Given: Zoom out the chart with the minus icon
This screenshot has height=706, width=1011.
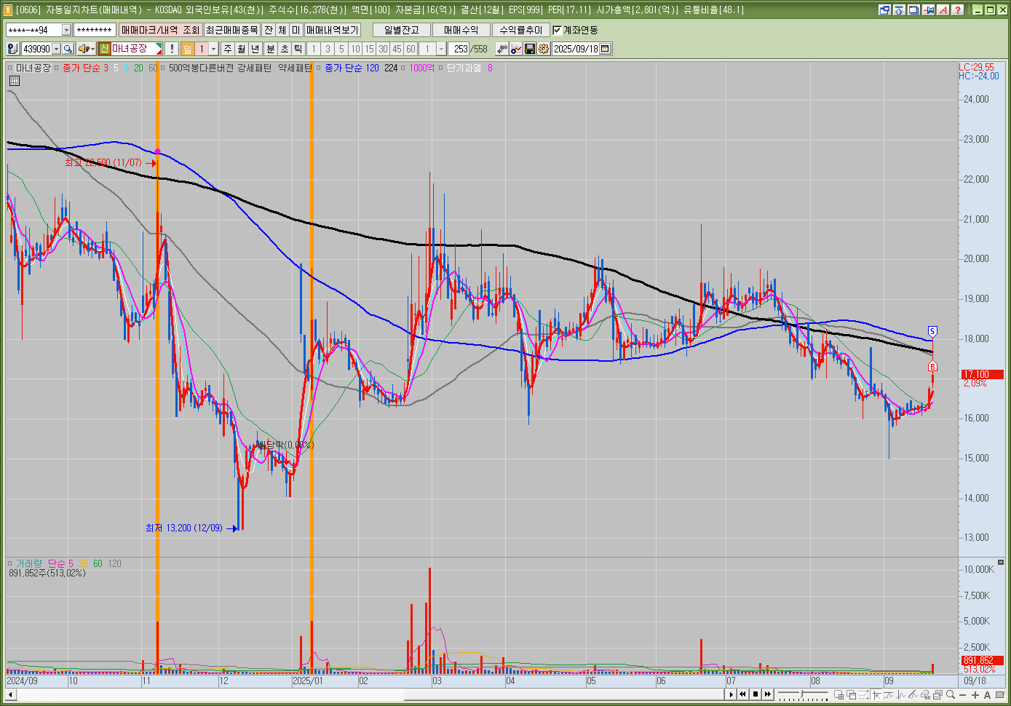Looking at the screenshot, I should click(x=963, y=694).
